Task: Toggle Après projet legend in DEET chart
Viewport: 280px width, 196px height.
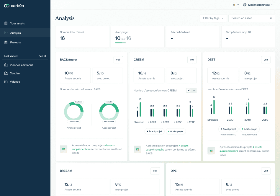Action: click(250, 129)
